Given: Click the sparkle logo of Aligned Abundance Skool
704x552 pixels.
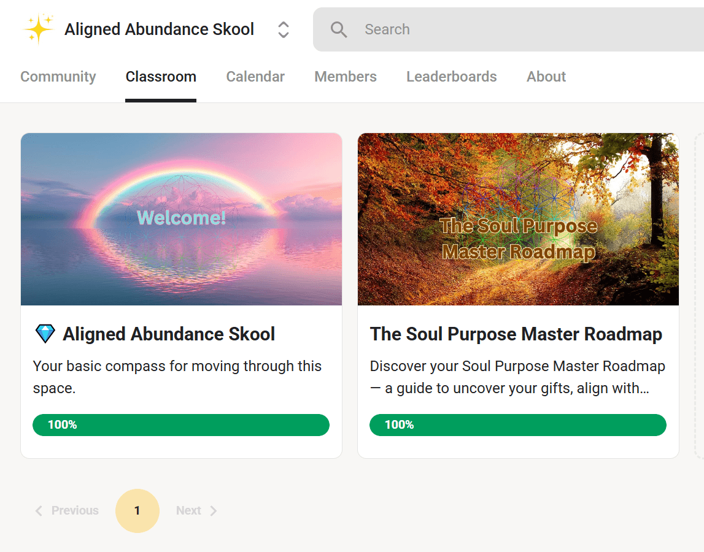Looking at the screenshot, I should point(38,29).
